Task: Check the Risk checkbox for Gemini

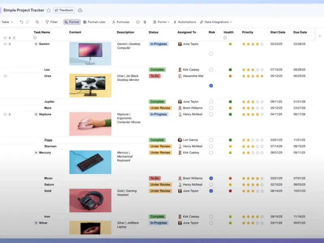Action: (x=211, y=53)
